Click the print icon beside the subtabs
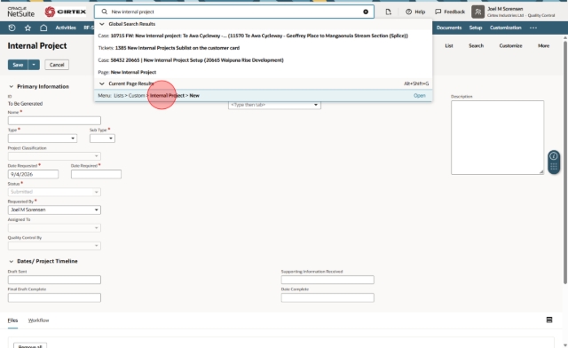Viewport: 568px width, 348px height. (549, 320)
